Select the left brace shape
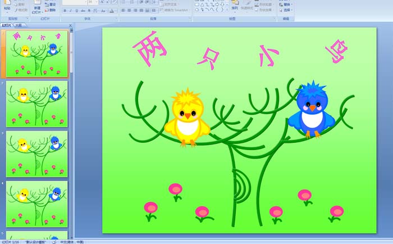 tap(217, 10)
